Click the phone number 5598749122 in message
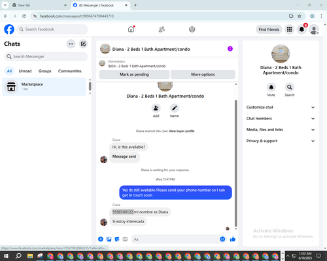Image resolution: width=327 pixels, height=261 pixels. 123,212
